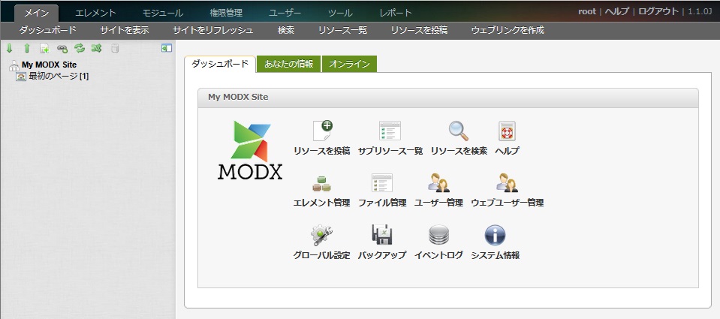Click the My MODX Site panel header
The height and width of the screenshot is (319, 720).
coord(448,98)
